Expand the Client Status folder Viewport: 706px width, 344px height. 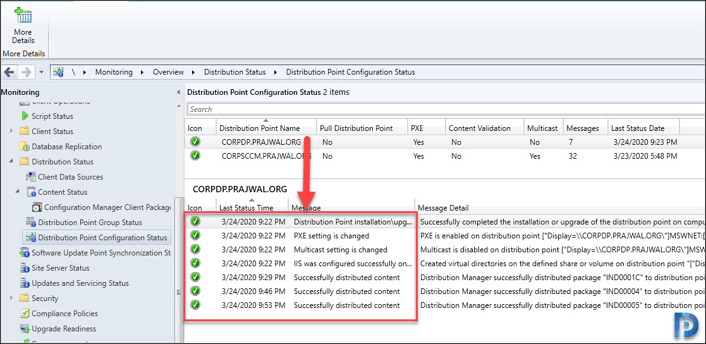(12, 131)
